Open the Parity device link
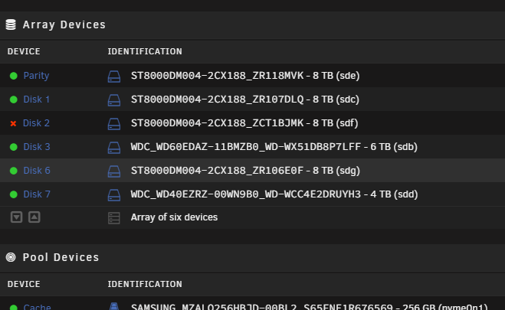Image resolution: width=505 pixels, height=310 pixels. [36, 76]
